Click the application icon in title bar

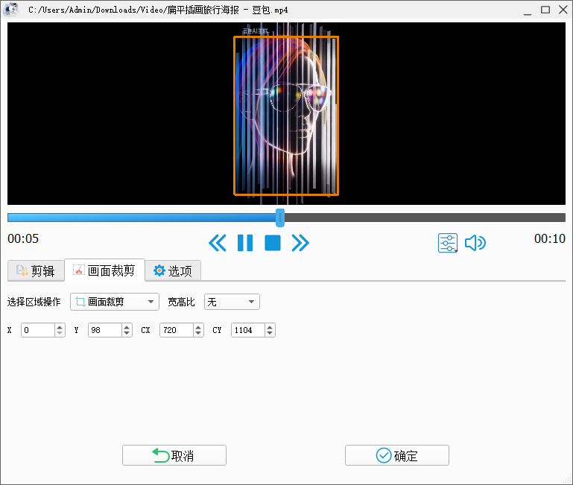(11, 10)
